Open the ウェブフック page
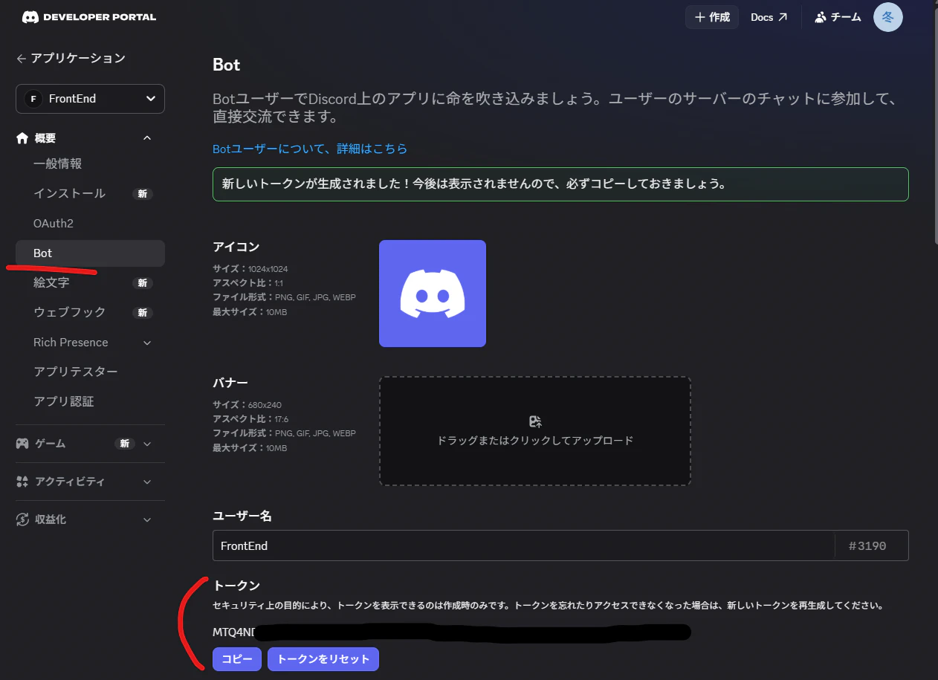The width and height of the screenshot is (938, 680). click(x=69, y=312)
